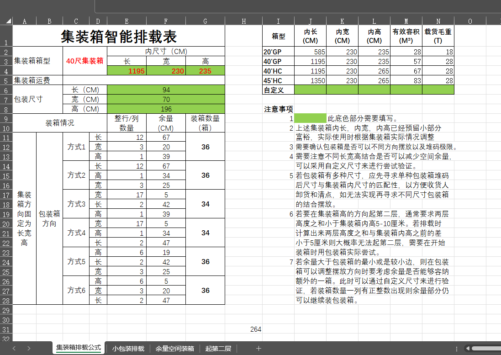Select the green package length cell 94

(166, 90)
